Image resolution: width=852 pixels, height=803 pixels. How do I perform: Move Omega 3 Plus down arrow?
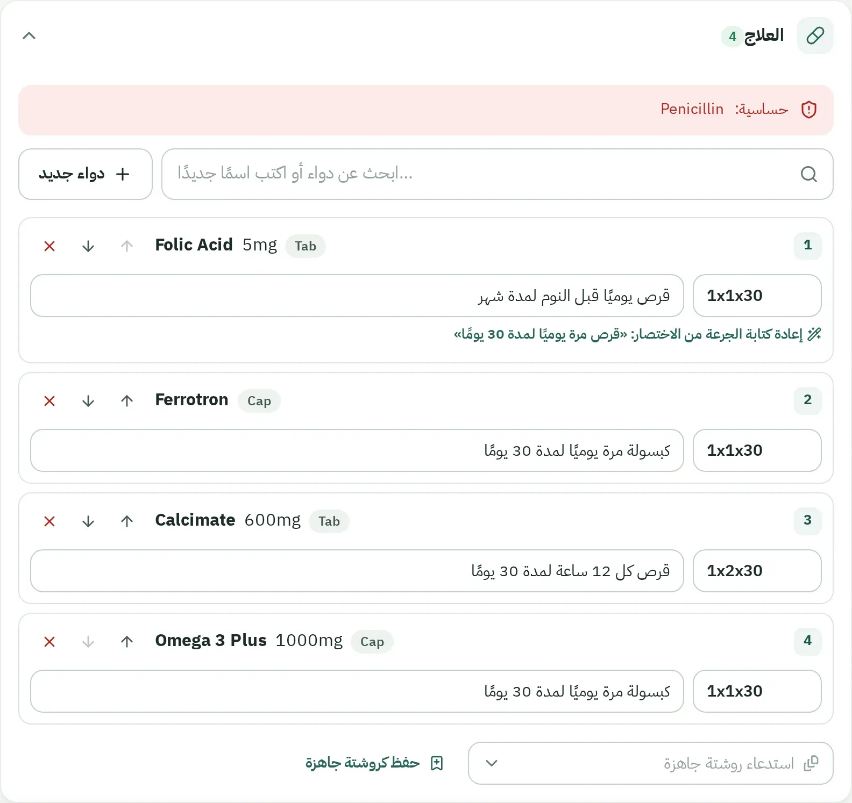pyautogui.click(x=88, y=642)
